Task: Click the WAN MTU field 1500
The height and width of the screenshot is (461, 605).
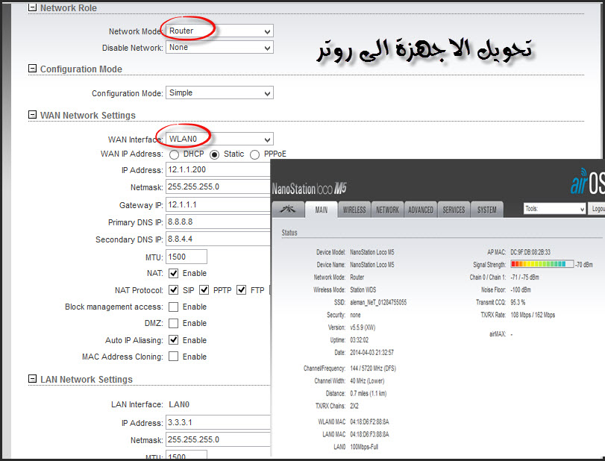Action: (186, 257)
